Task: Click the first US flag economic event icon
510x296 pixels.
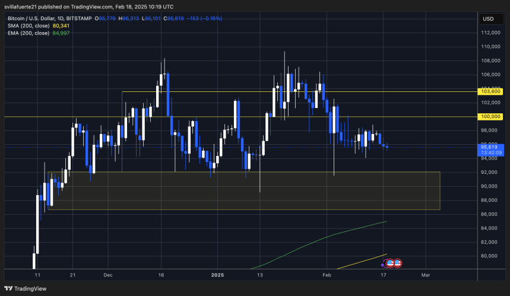Action: (391, 262)
